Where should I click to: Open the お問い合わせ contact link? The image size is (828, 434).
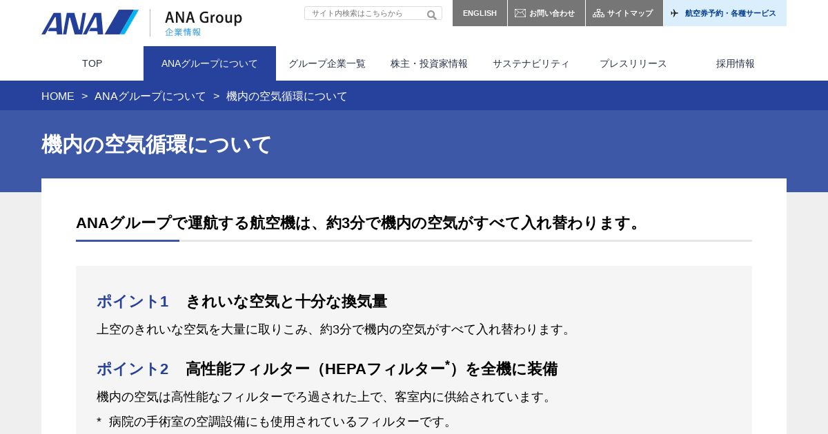tap(546, 13)
